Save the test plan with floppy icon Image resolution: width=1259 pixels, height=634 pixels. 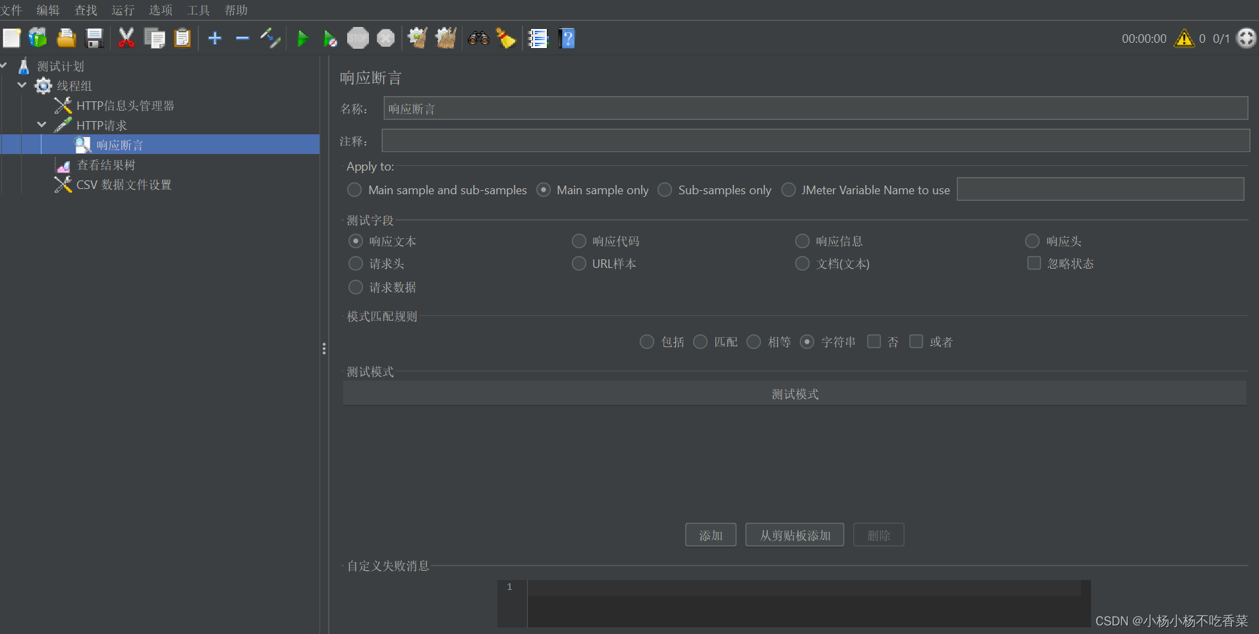click(94, 38)
